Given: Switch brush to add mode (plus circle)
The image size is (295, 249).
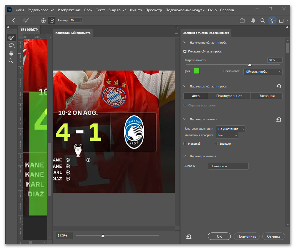Looking at the screenshot, I should coord(43,20).
